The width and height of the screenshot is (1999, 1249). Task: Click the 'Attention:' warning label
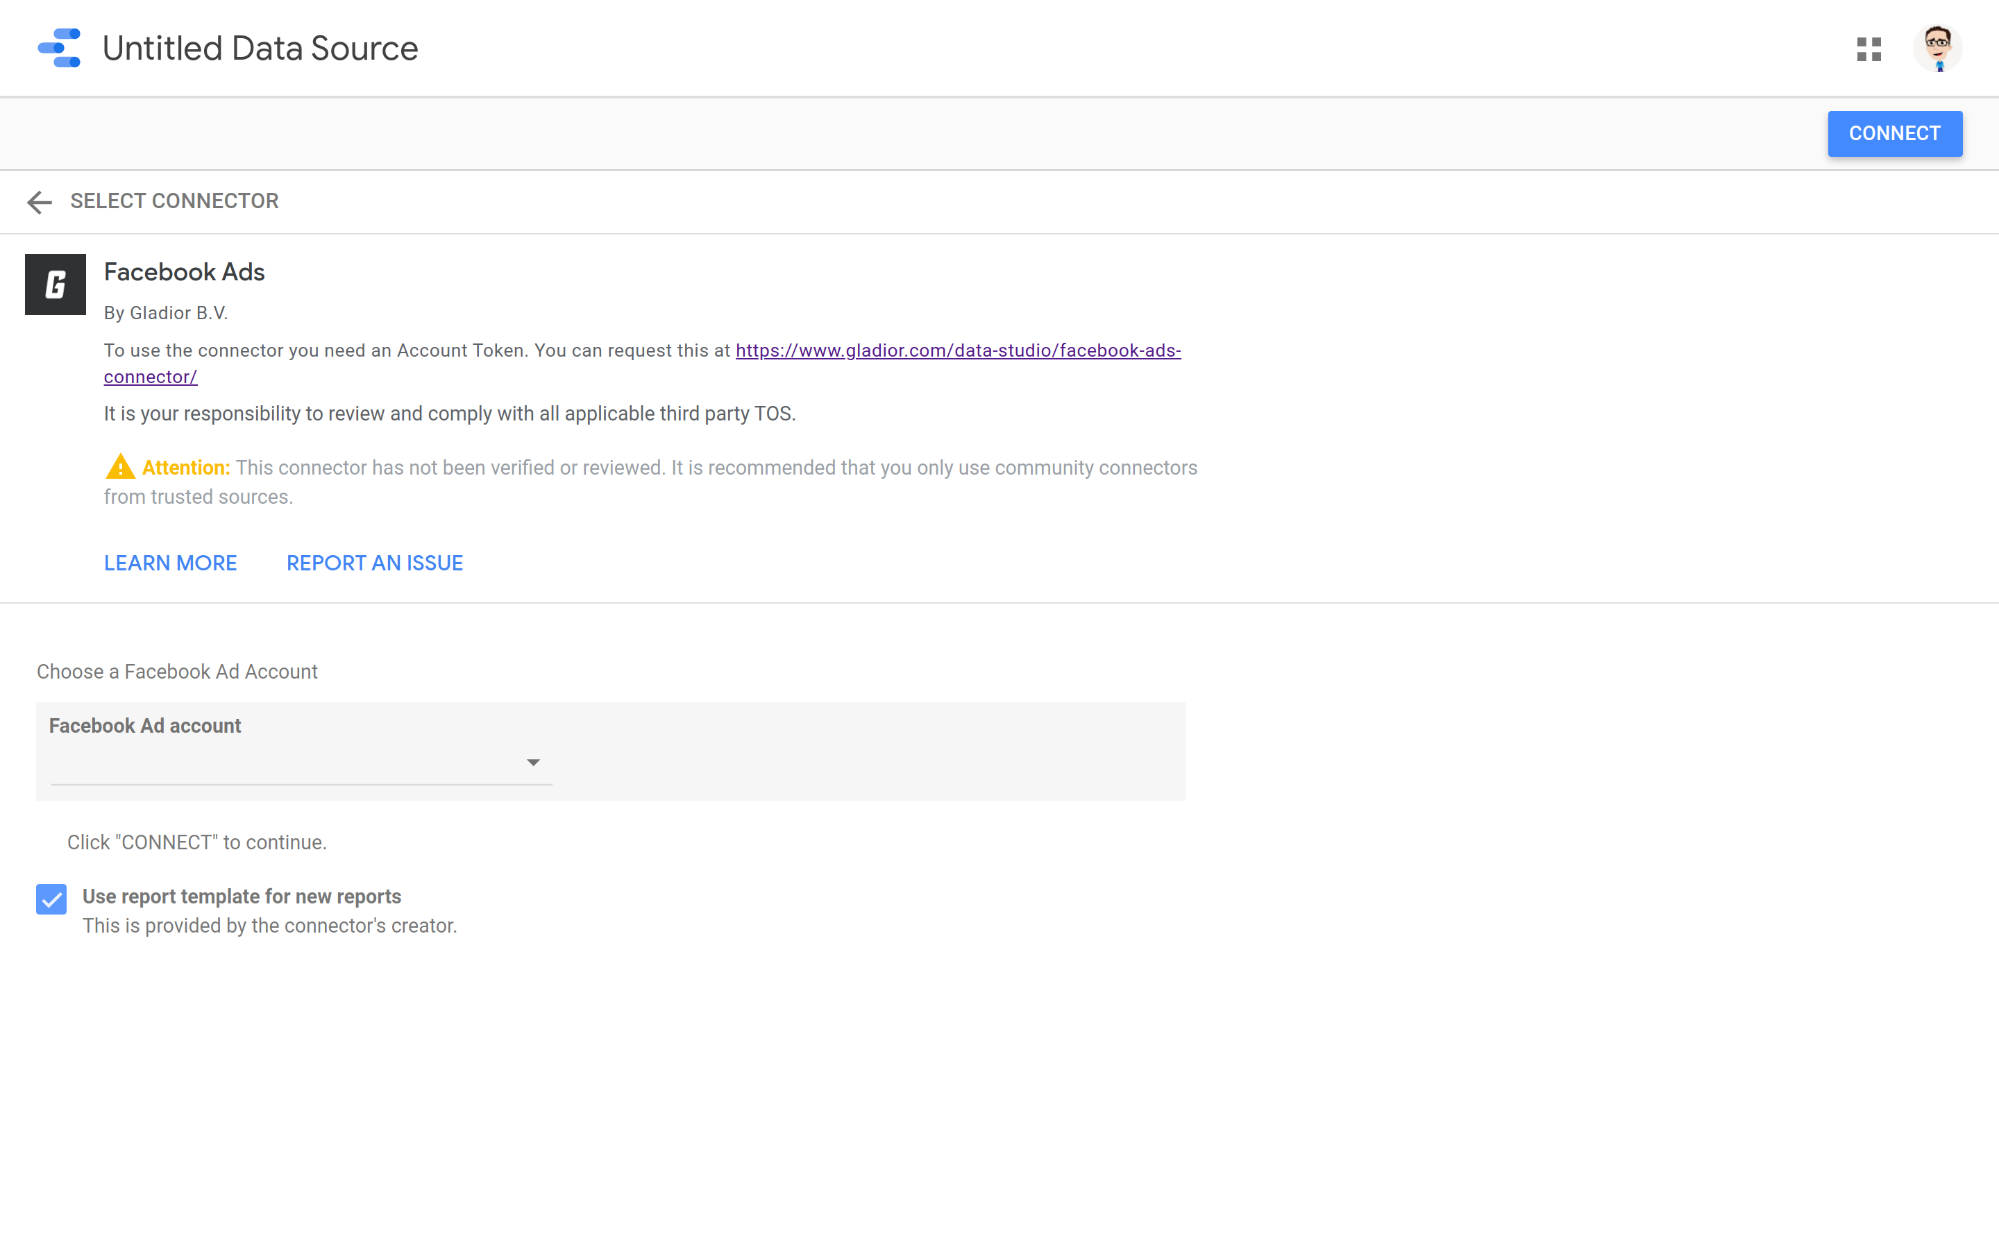point(186,468)
